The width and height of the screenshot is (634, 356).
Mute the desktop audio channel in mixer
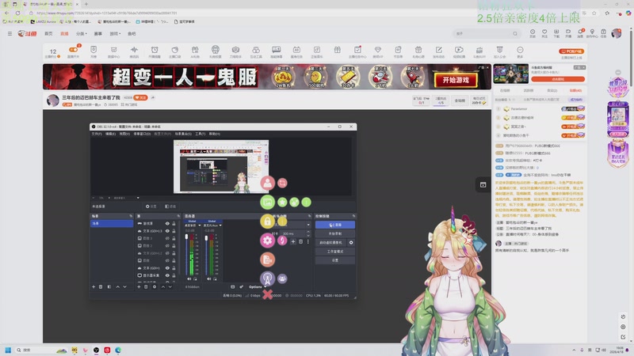click(189, 279)
